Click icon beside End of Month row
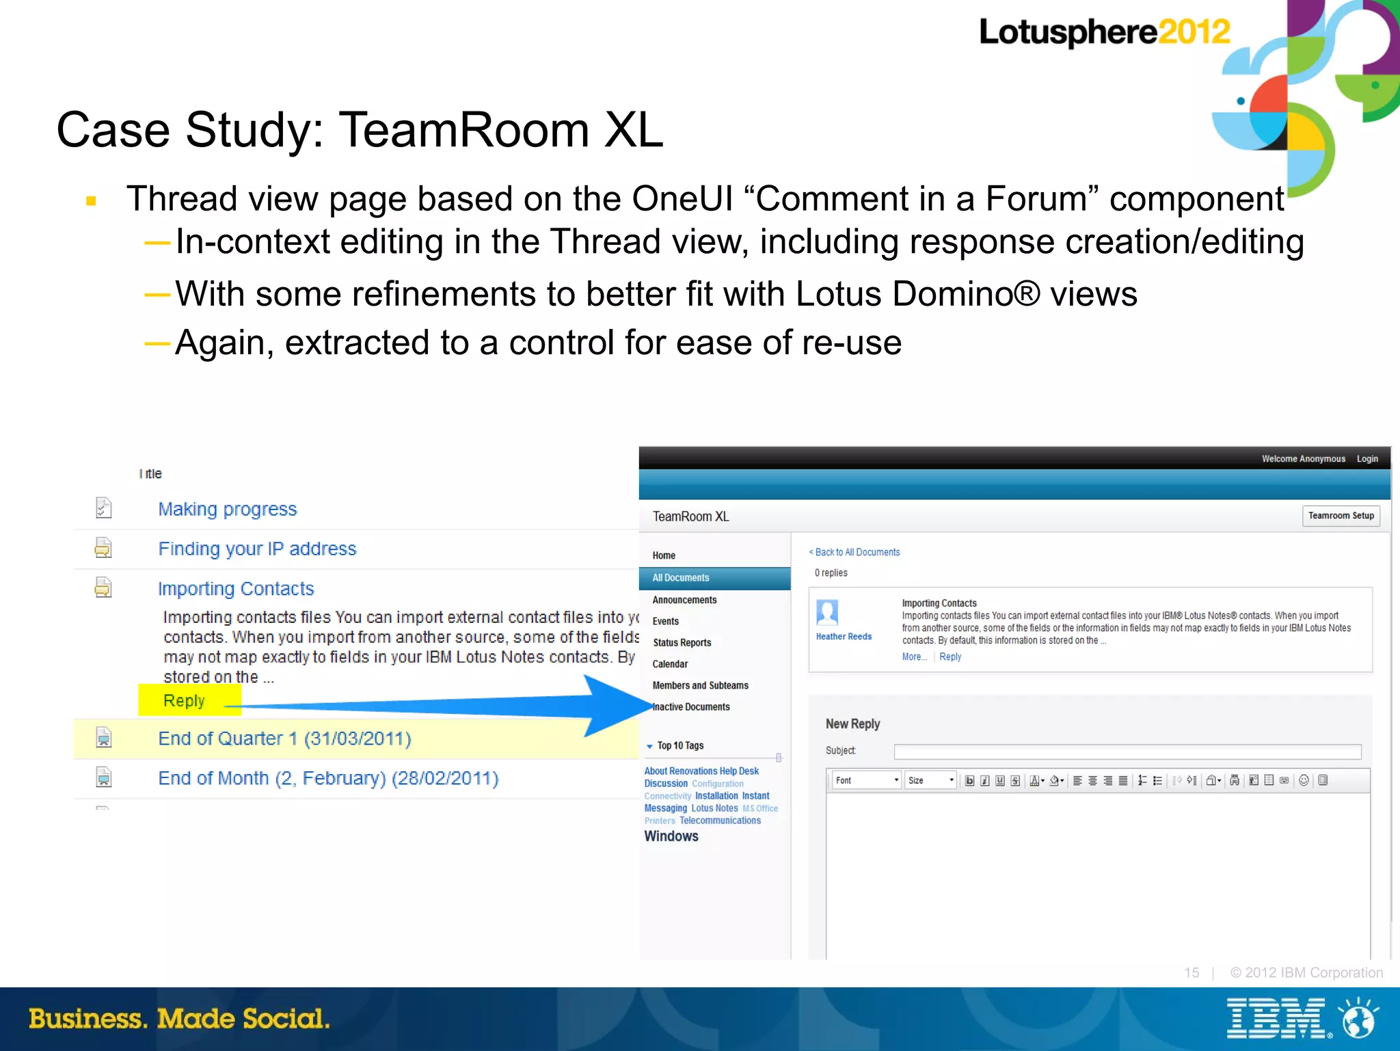Viewport: 1400px width, 1051px height. coord(103,777)
